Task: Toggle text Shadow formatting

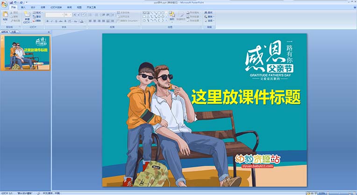Action: point(65,21)
